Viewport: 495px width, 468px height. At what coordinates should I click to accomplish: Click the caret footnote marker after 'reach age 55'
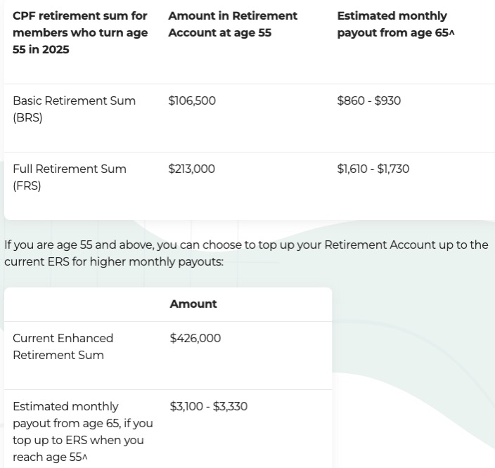[85, 457]
